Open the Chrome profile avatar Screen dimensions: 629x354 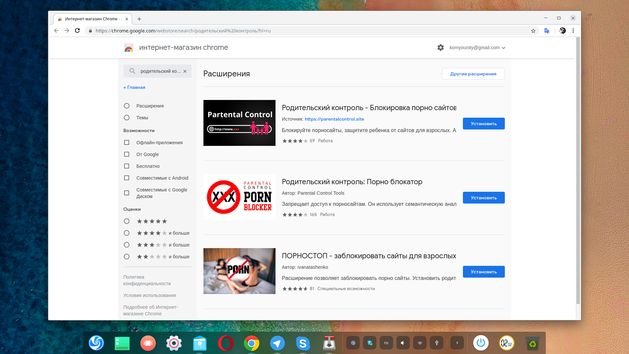(562, 30)
